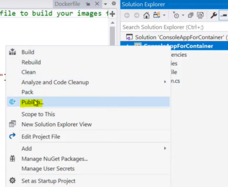Image resolution: width=228 pixels, height=187 pixels.
Task: Choose Scope to This
Action: [x=38, y=114]
